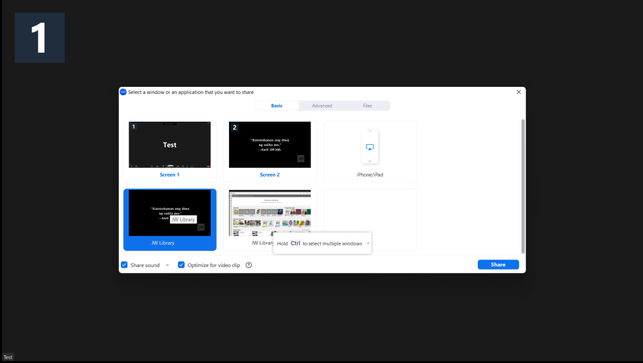Select the highlighted JW Library window
The height and width of the screenshot is (363, 643).
170,219
